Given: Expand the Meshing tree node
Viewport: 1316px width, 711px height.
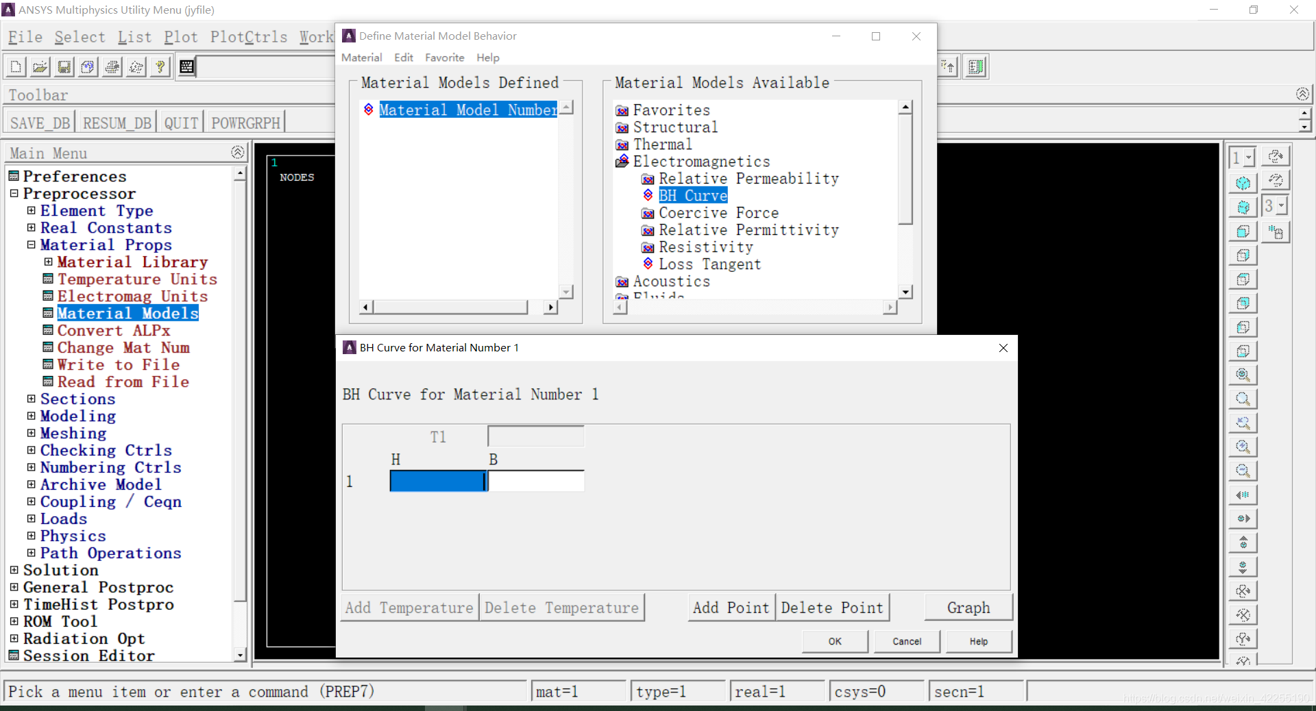Looking at the screenshot, I should [x=31, y=433].
